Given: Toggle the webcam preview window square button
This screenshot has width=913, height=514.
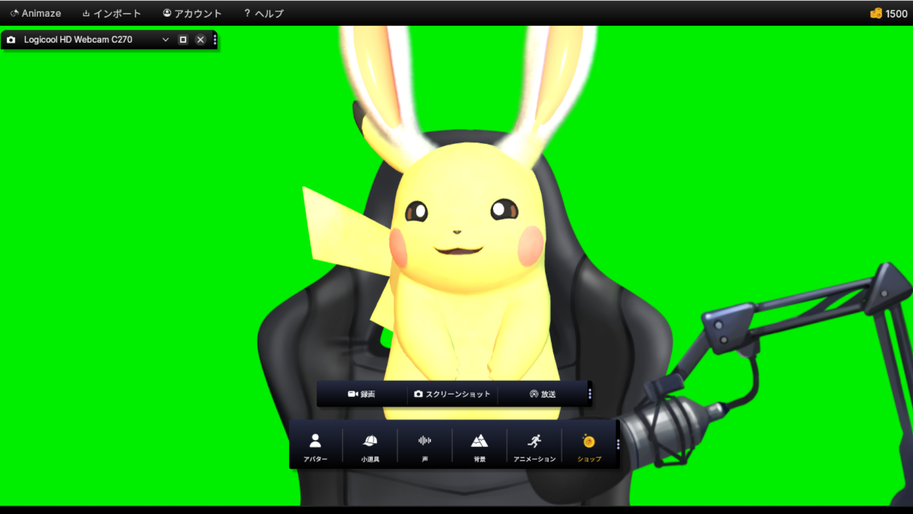Looking at the screenshot, I should [183, 40].
